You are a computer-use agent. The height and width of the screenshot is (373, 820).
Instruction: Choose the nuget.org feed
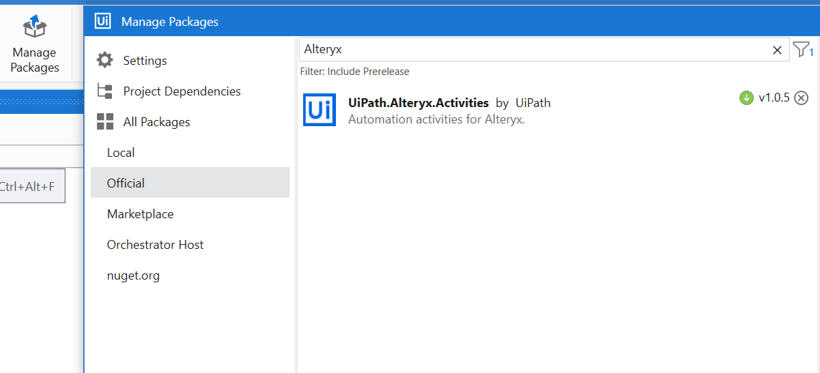(133, 275)
